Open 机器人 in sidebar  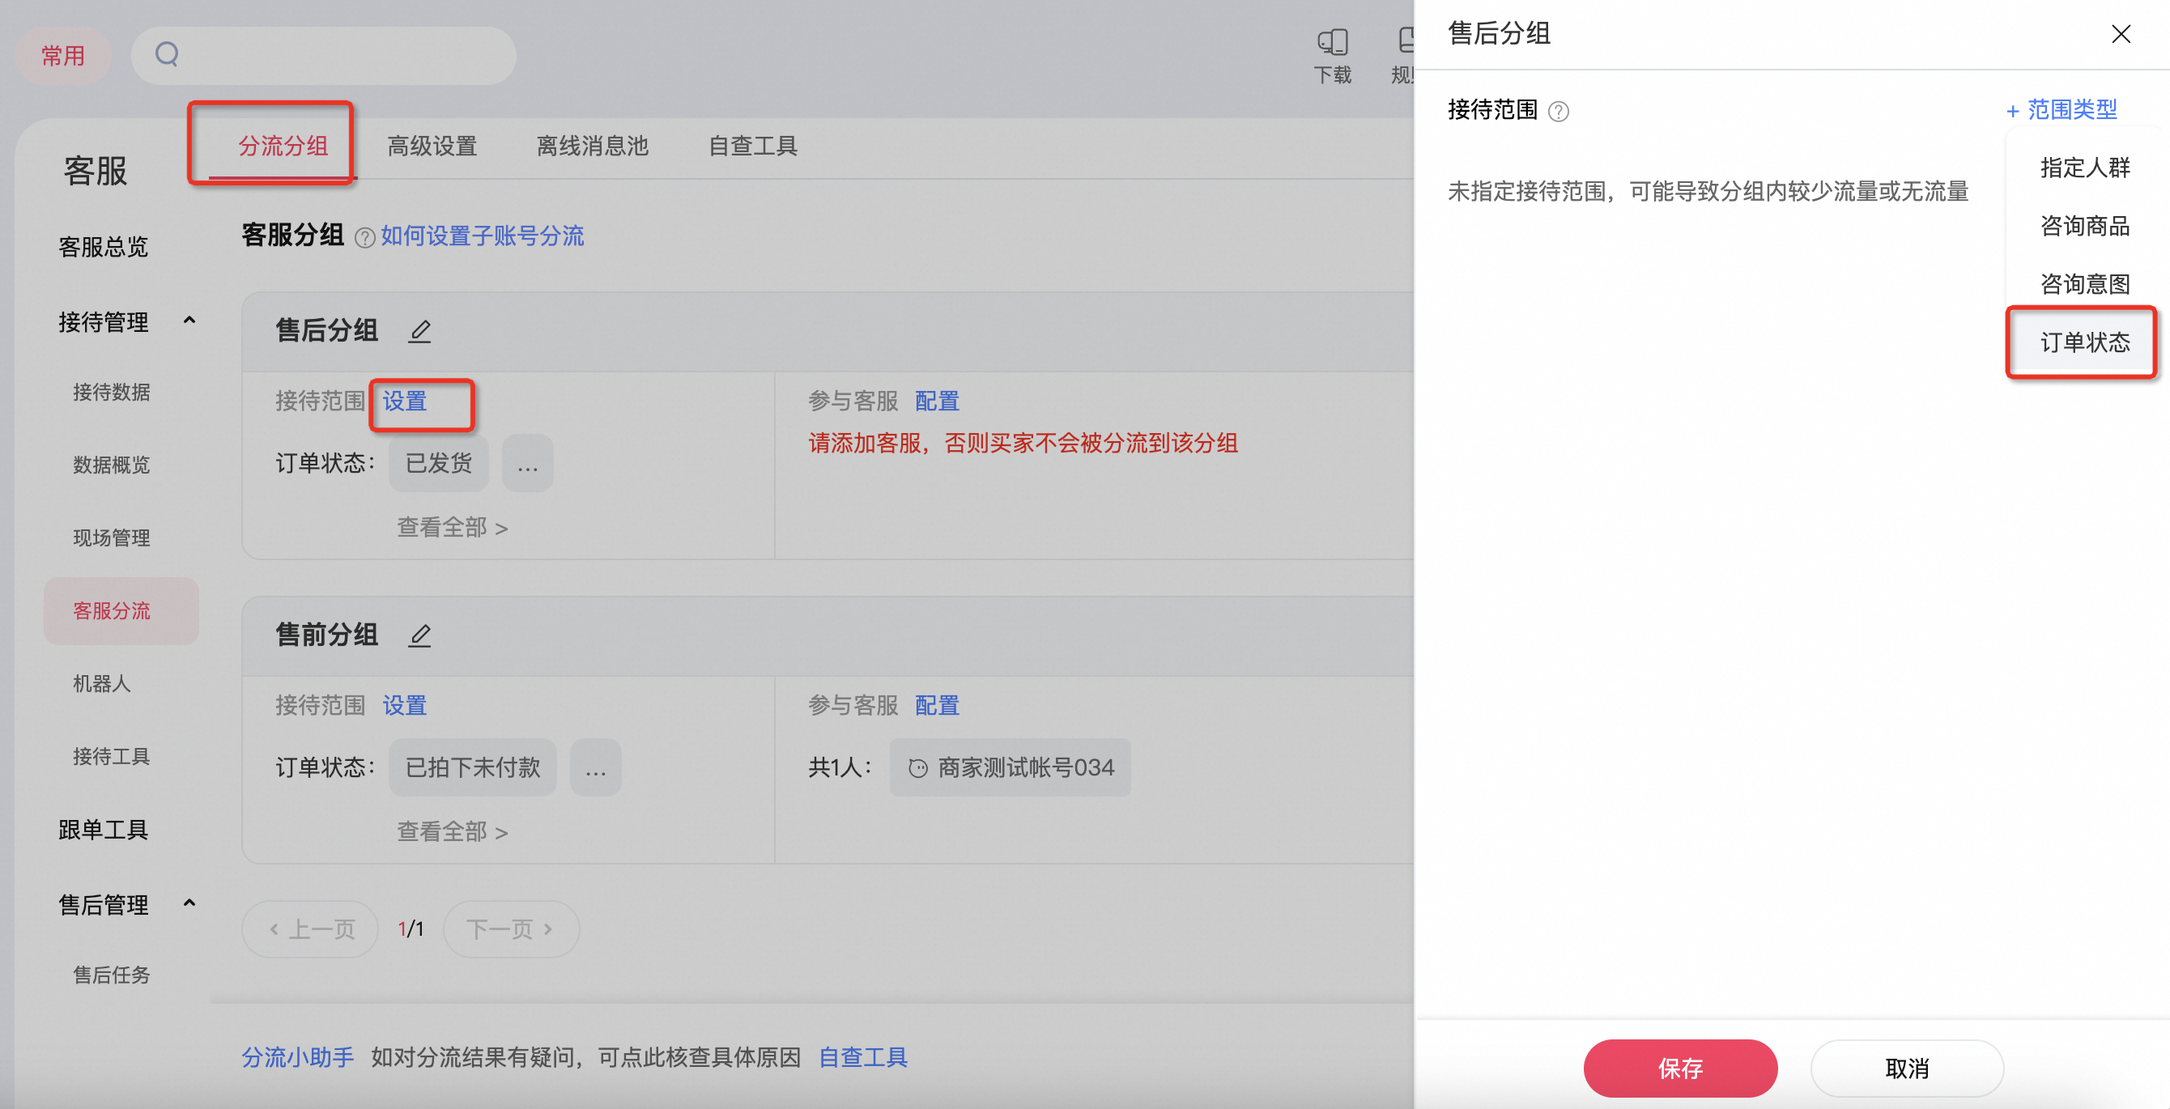102,684
